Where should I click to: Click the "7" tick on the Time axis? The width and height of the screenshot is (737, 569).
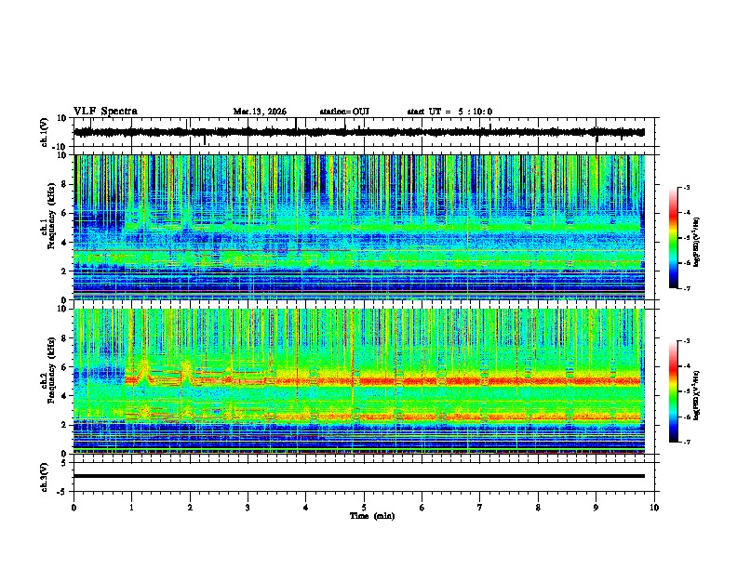pyautogui.click(x=480, y=508)
